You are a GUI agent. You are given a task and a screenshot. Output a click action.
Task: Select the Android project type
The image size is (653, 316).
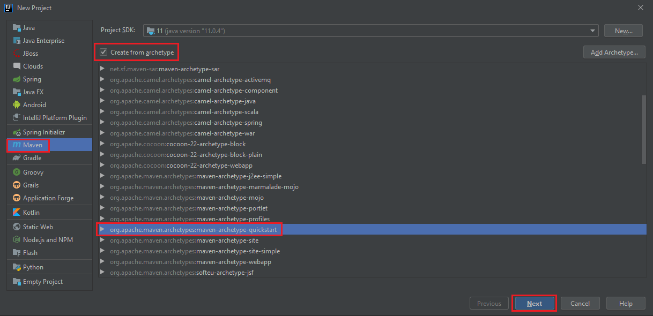click(33, 104)
